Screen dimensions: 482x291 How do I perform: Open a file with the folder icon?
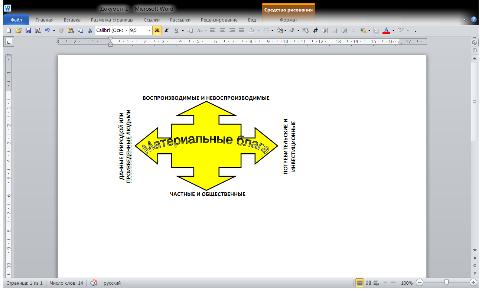[19, 30]
